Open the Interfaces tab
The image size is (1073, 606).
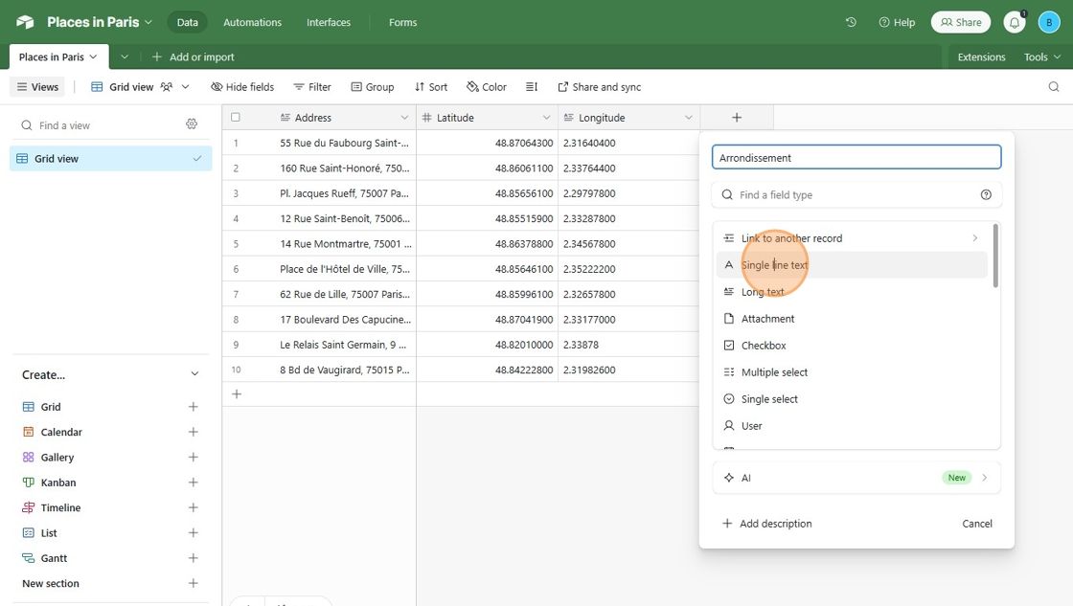(x=329, y=22)
